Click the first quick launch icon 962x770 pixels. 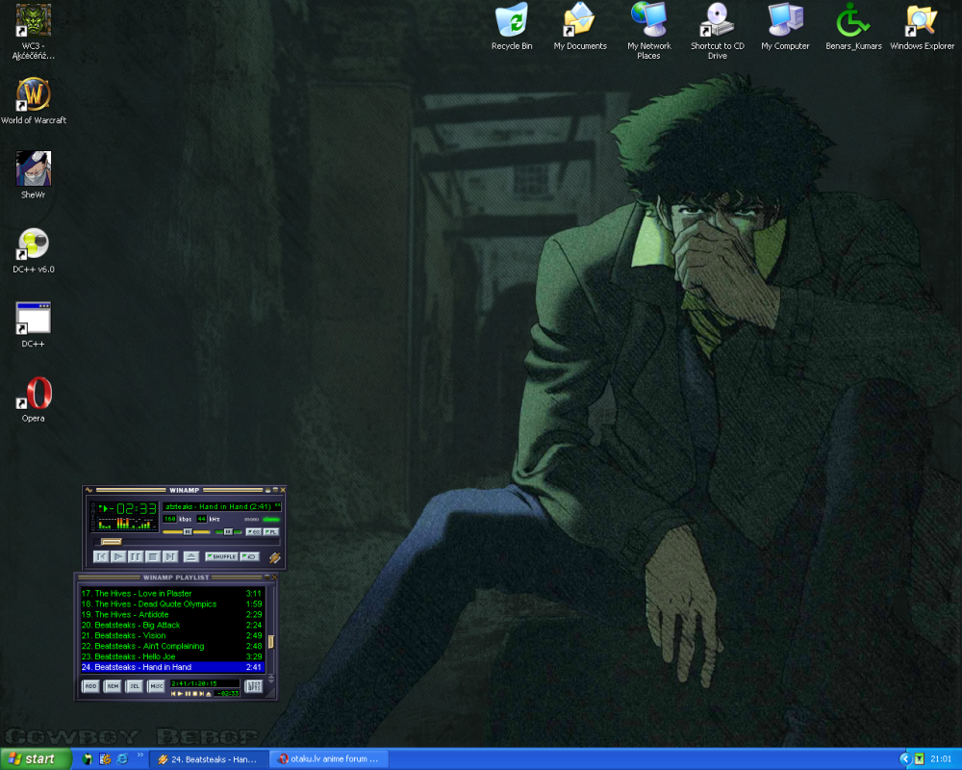pos(88,759)
